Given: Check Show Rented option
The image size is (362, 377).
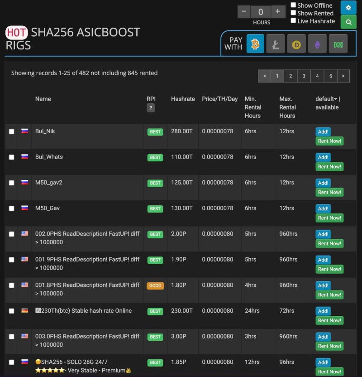Looking at the screenshot, I should click(294, 12).
